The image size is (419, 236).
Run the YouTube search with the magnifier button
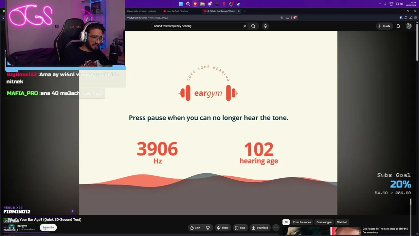253,26
